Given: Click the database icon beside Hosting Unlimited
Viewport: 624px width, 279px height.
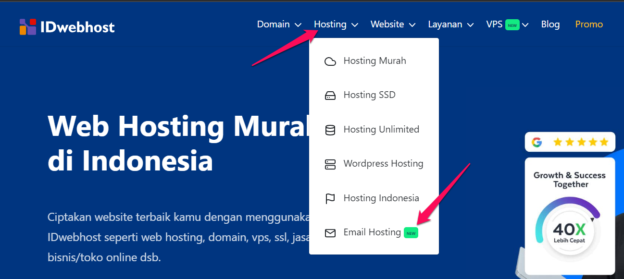Looking at the screenshot, I should click(330, 130).
